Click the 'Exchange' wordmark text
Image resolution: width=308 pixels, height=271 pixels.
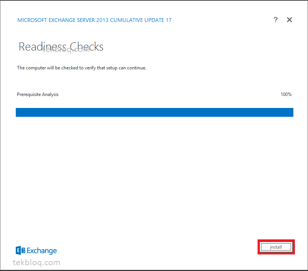(42, 251)
